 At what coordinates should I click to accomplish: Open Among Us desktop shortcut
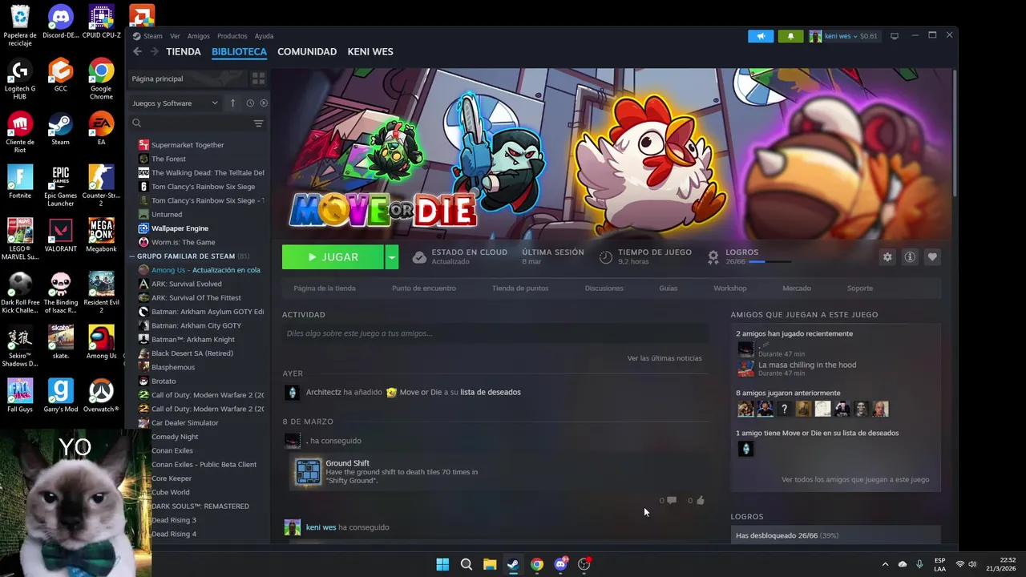[101, 342]
